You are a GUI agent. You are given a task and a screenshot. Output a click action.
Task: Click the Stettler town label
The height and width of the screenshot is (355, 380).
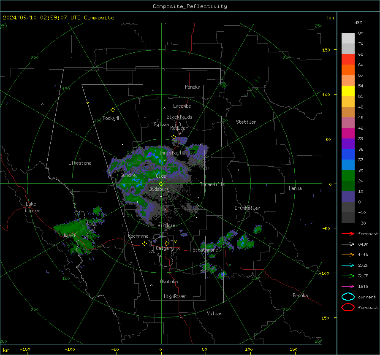coord(246,122)
